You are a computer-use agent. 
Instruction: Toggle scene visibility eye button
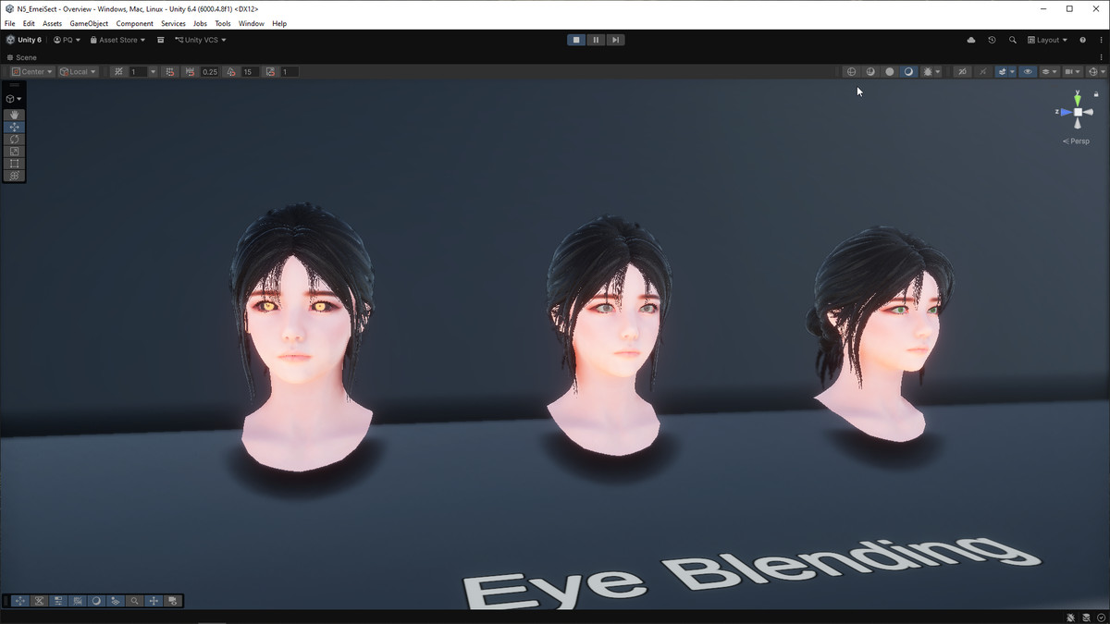1027,71
